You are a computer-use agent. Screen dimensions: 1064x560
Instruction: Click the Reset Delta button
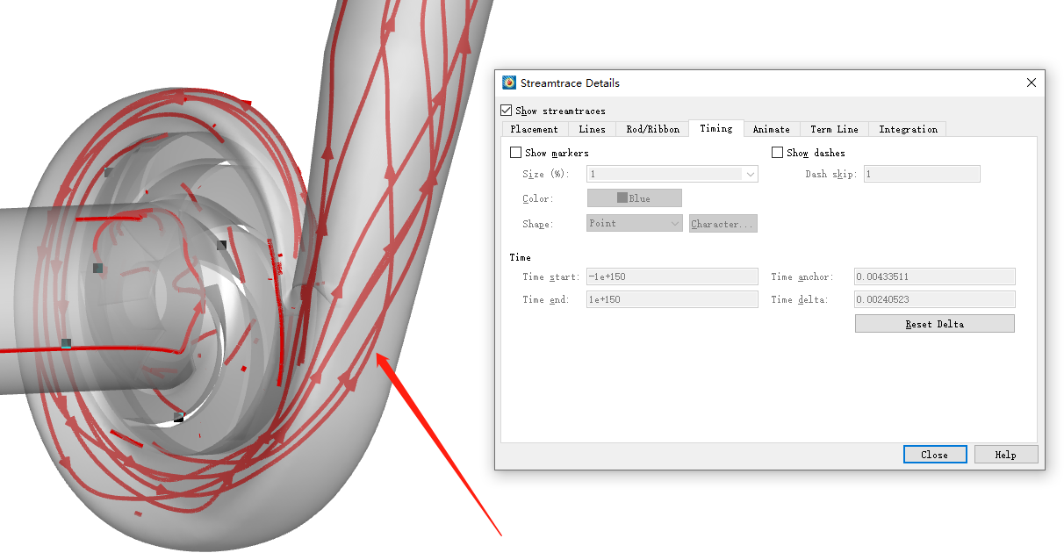[x=934, y=324]
